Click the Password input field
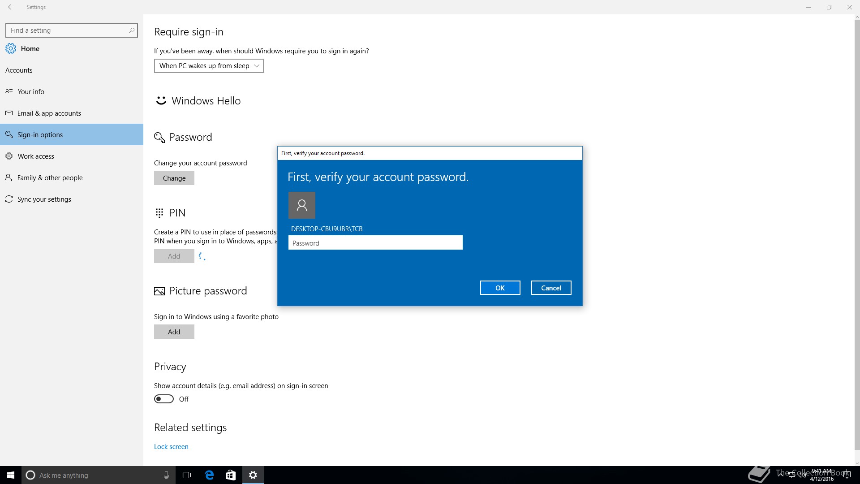Screen dimensions: 860x484 click(x=375, y=242)
